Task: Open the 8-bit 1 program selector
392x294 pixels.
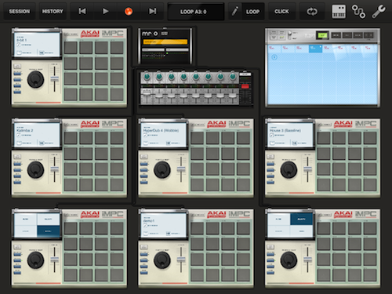Action: point(22,40)
